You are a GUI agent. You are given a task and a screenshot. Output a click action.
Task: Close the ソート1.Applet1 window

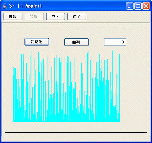point(146,6)
